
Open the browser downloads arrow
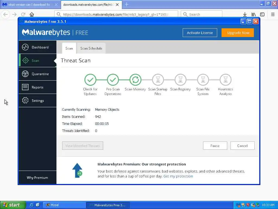pyautogui.click(x=245, y=14)
